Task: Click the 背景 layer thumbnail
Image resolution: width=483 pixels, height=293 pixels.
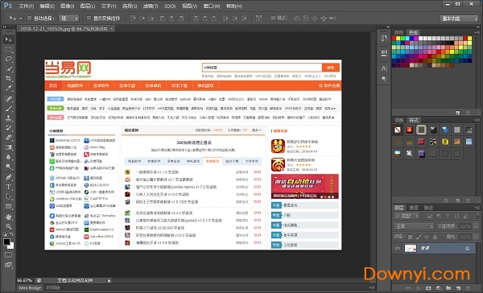Action: 411,248
